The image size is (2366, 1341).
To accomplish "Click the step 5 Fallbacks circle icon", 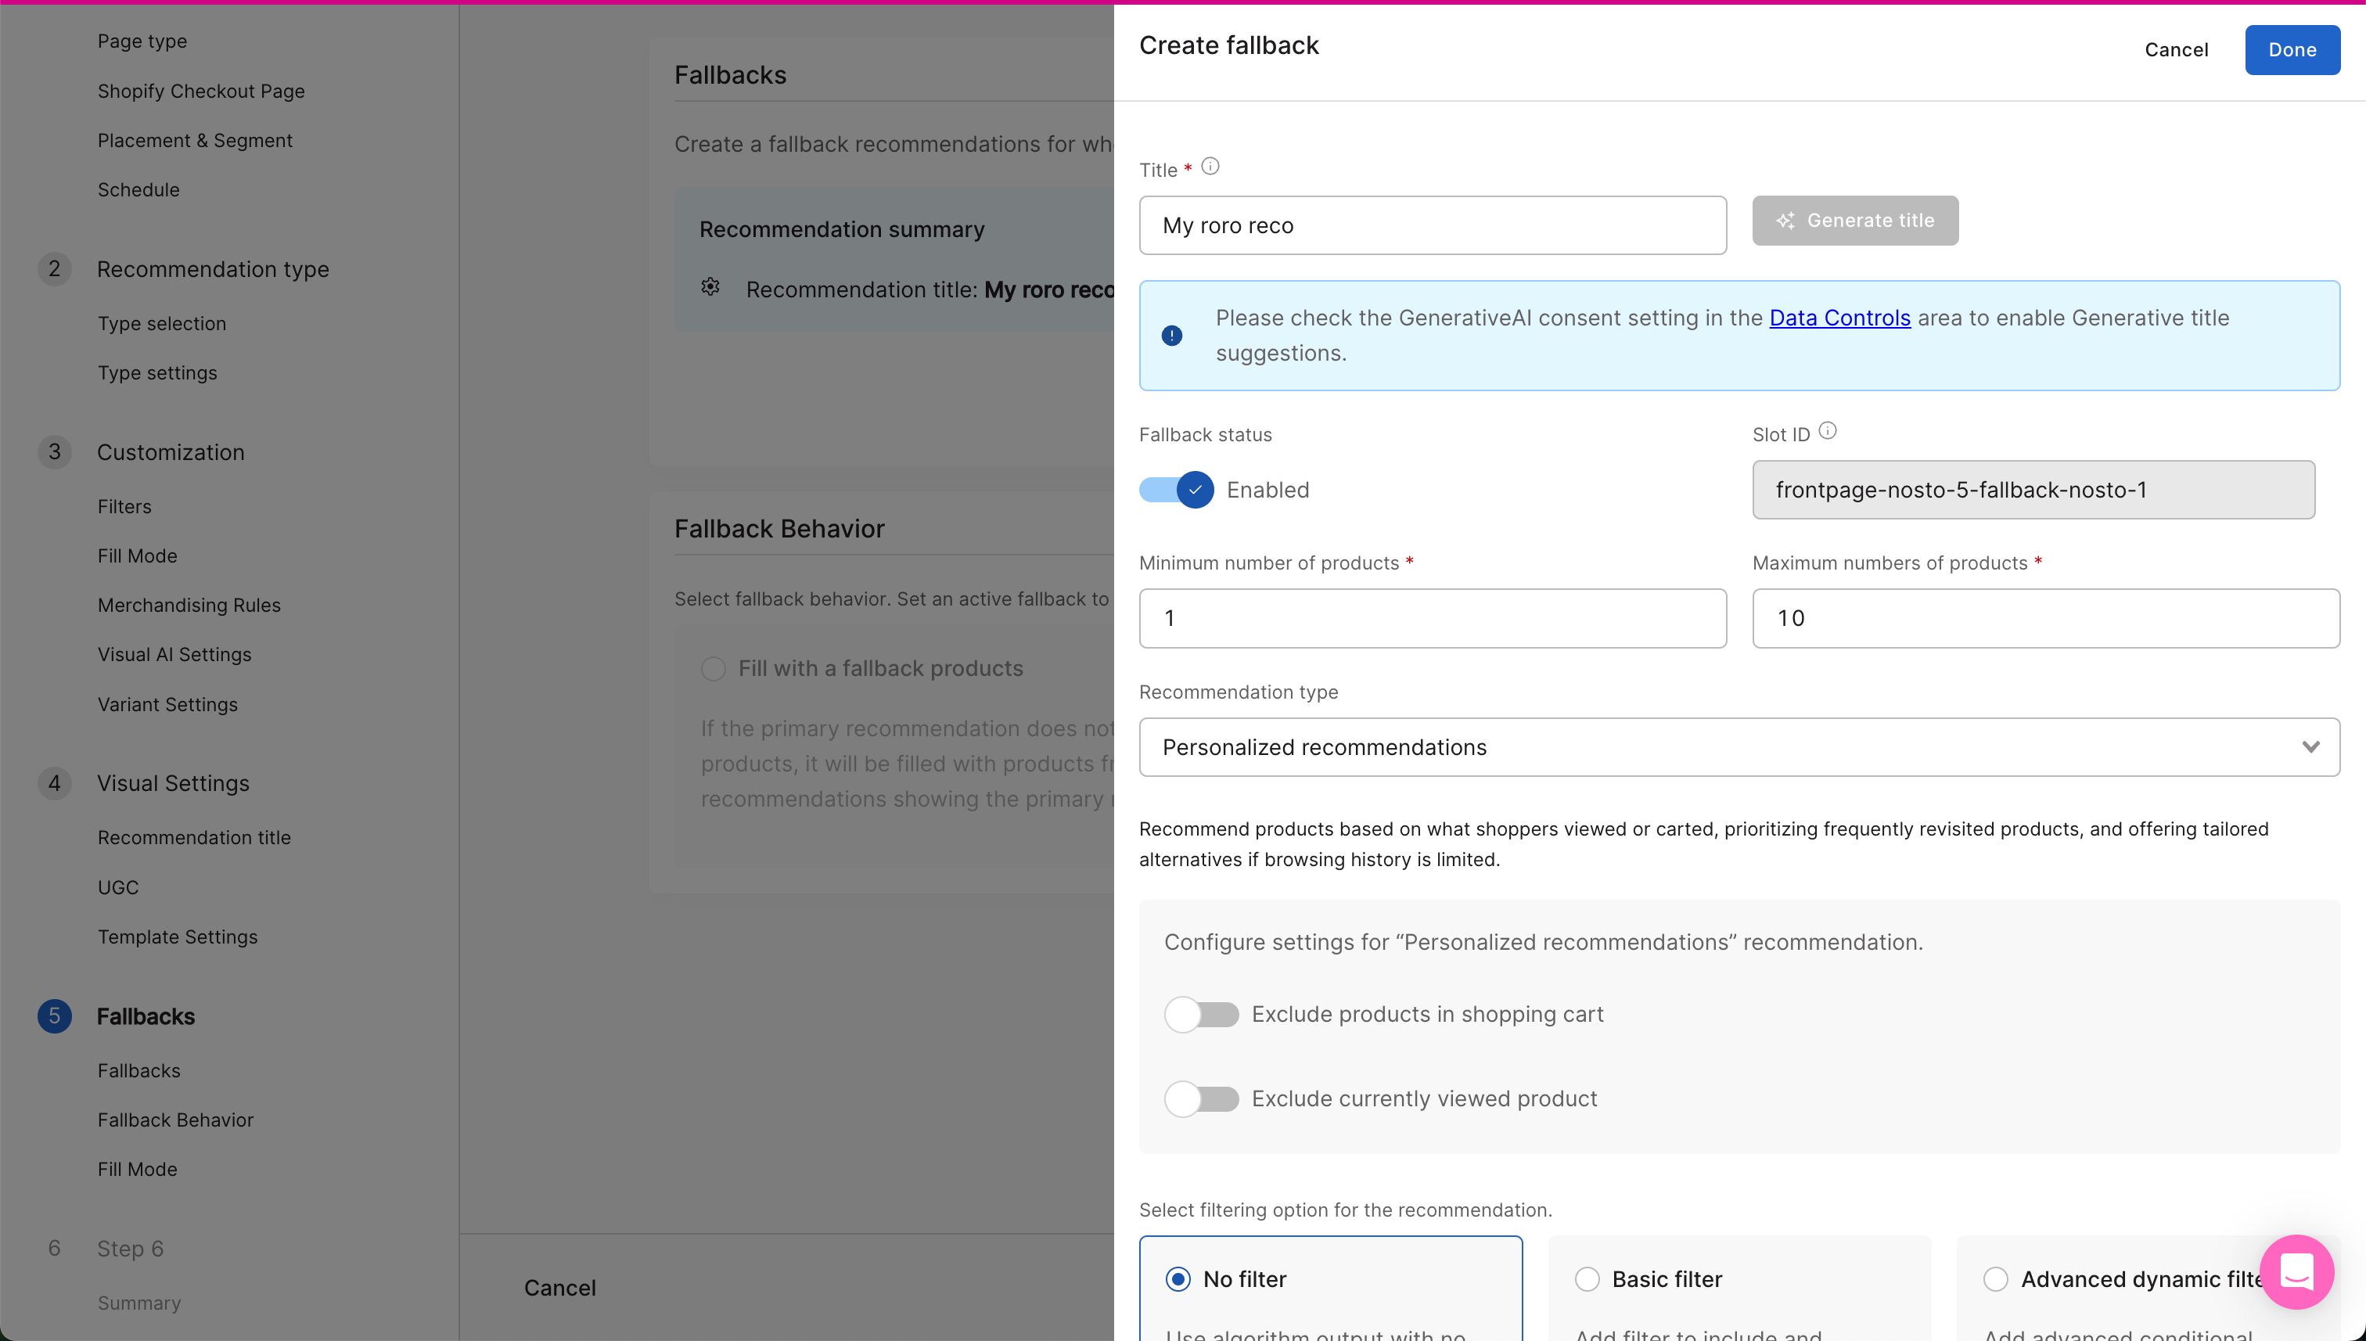I will (54, 1016).
